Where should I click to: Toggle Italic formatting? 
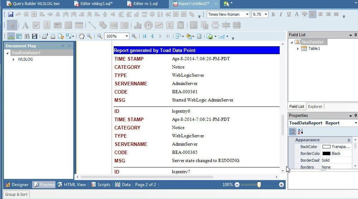[281, 14]
